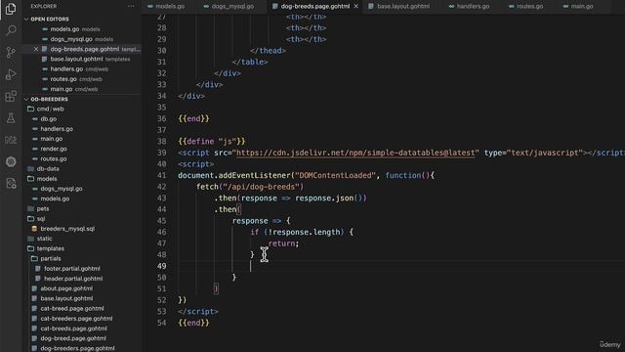
Task: Open main.go in Open Editors list
Action: click(x=62, y=89)
